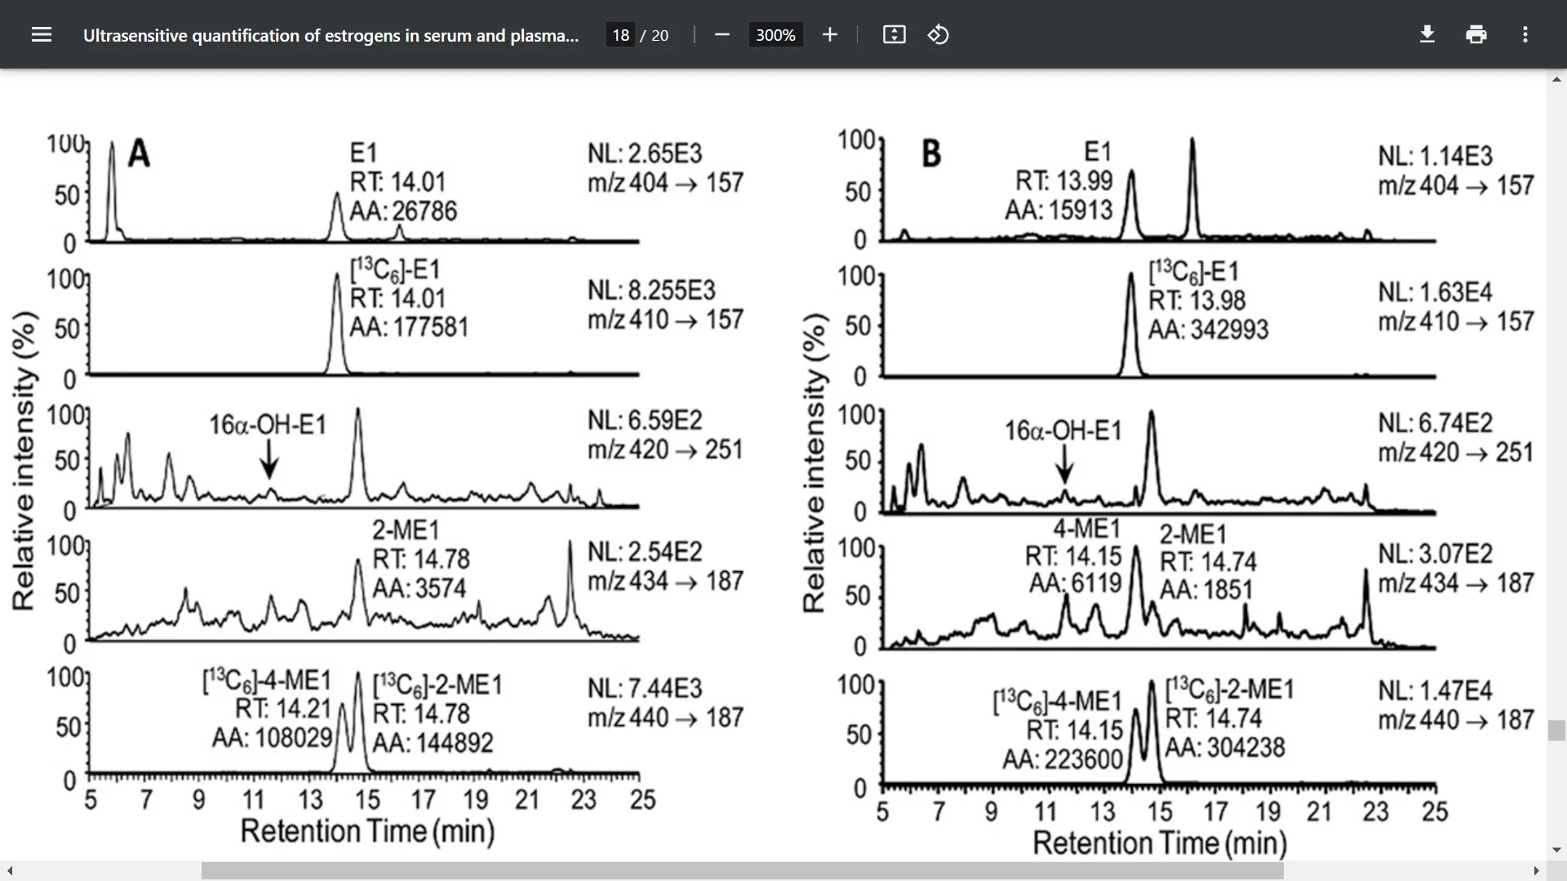This screenshot has height=881, width=1567.
Task: Click the panel B label in figure
Action: pos(931,153)
